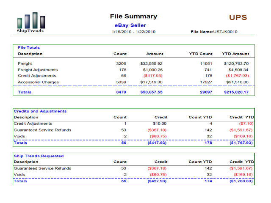The height and width of the screenshot is (203, 271).
Task: Select Accessorial Charges amount $17,519.30
Action: tap(152, 82)
